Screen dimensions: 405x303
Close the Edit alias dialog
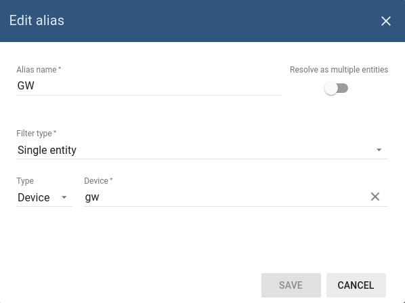click(x=386, y=21)
